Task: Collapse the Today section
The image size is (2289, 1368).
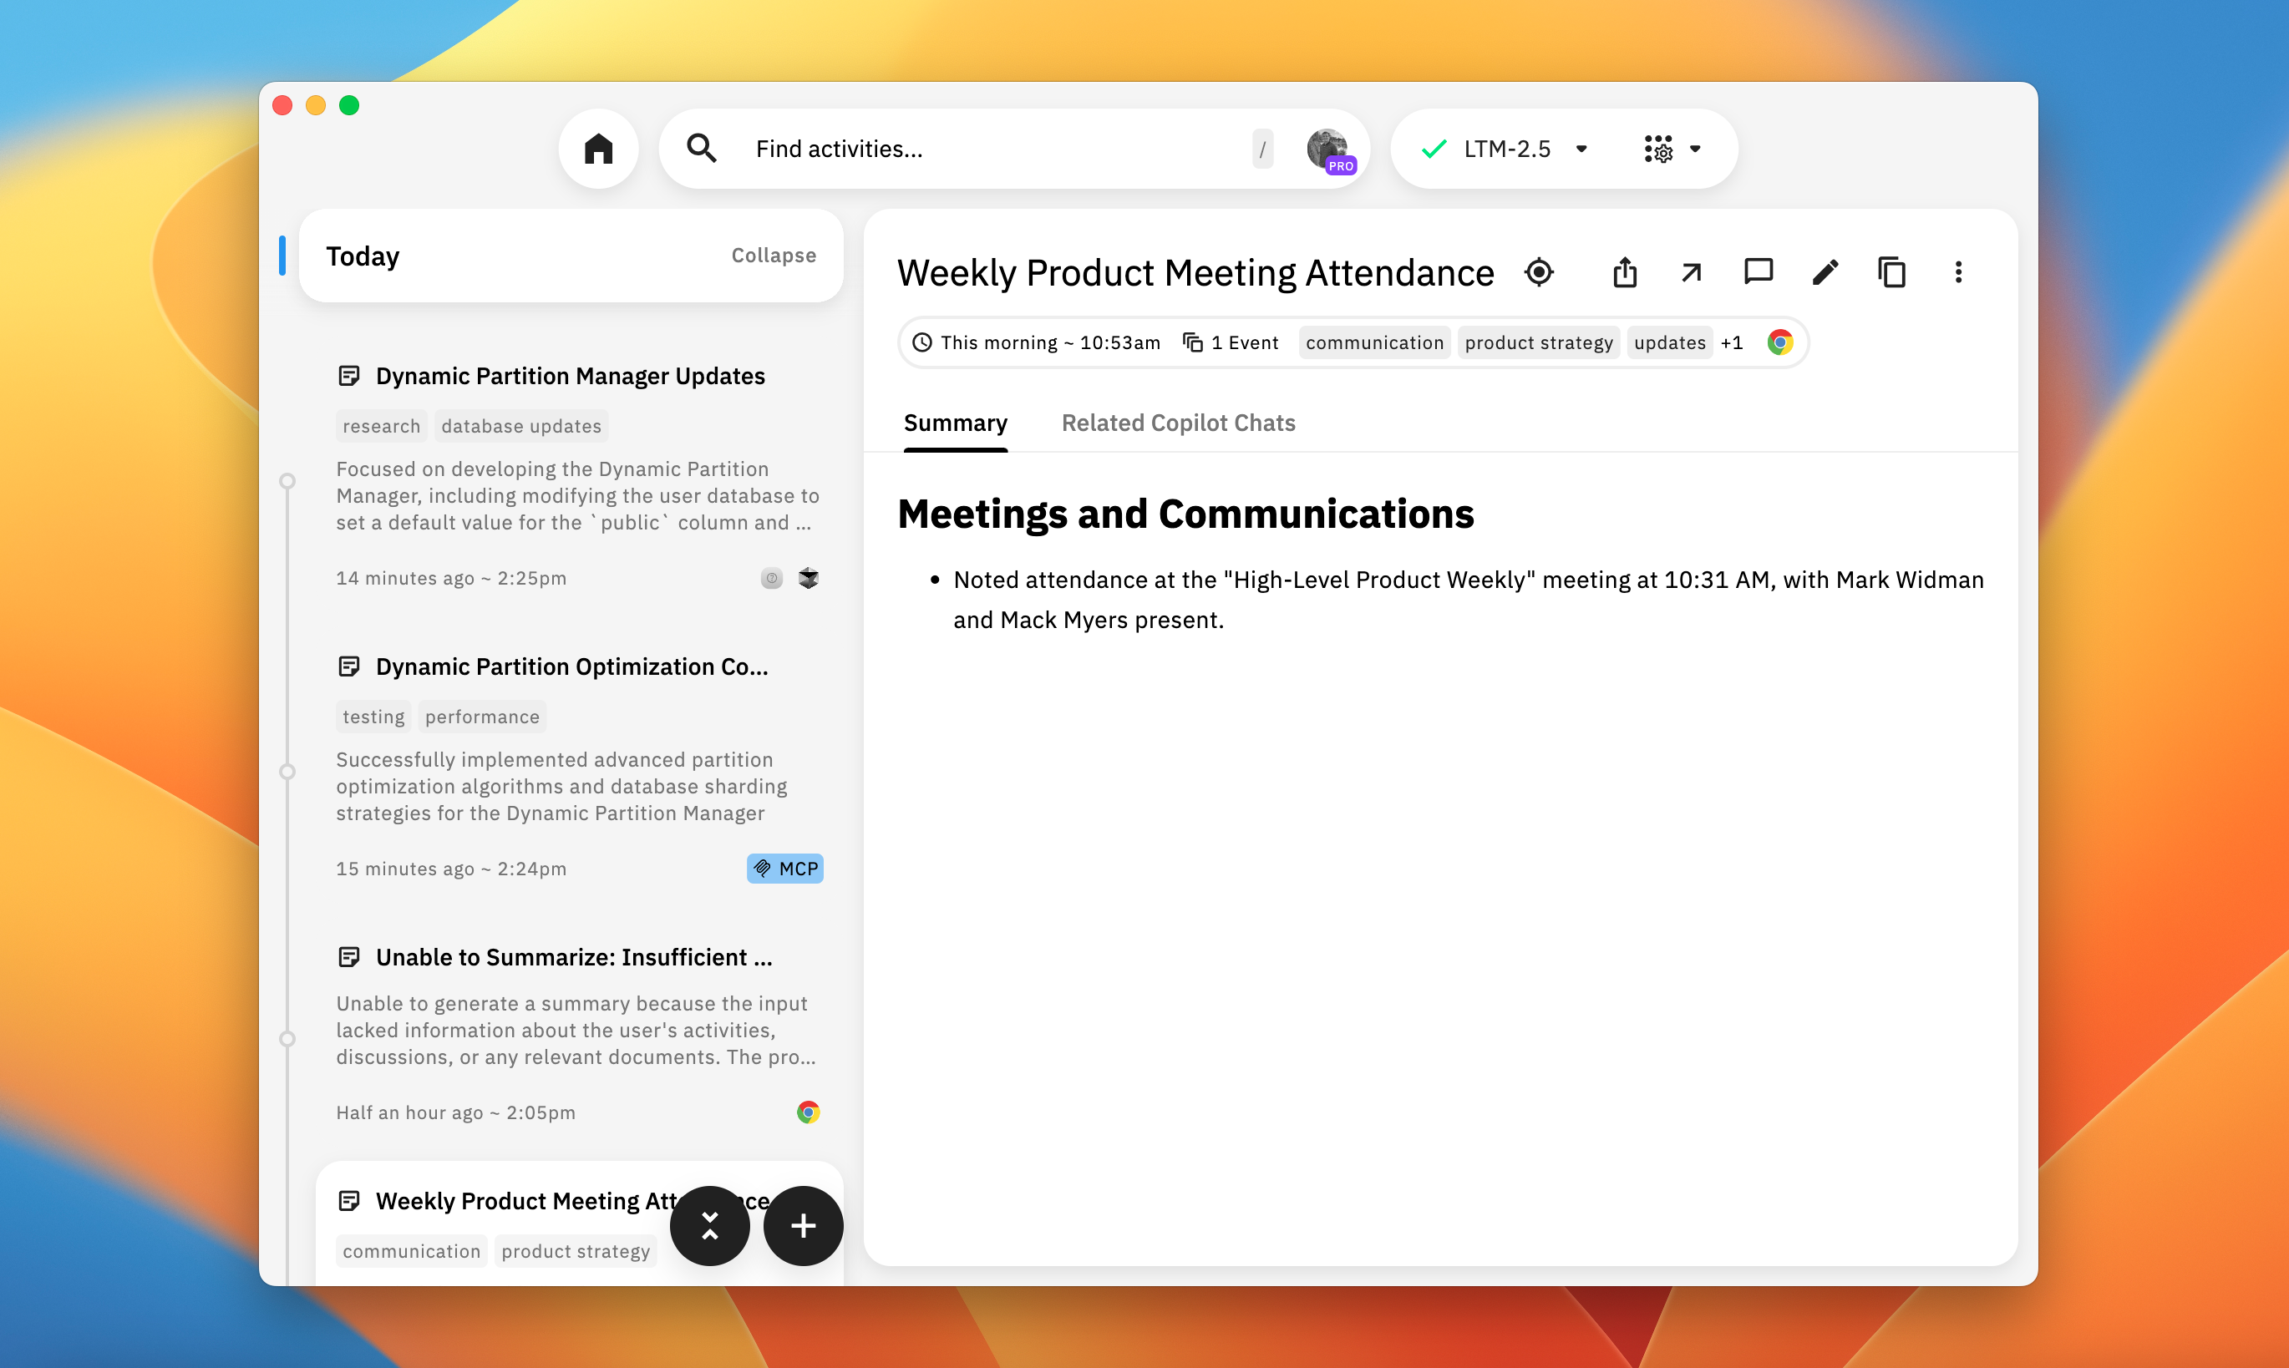Action: pos(773,256)
